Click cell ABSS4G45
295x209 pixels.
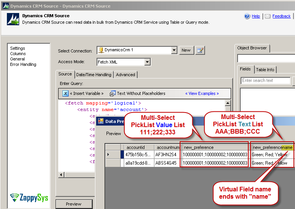[167, 163]
